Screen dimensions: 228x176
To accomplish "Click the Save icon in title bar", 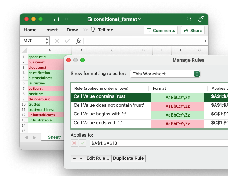I will [56, 19].
